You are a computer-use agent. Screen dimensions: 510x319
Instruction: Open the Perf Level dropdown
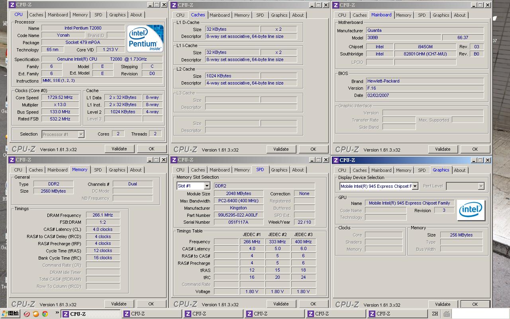coord(481,186)
